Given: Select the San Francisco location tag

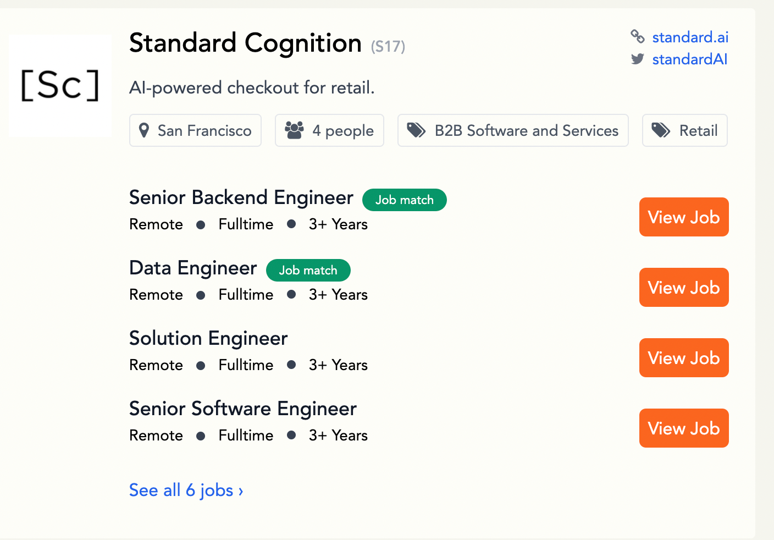Looking at the screenshot, I should click(195, 130).
